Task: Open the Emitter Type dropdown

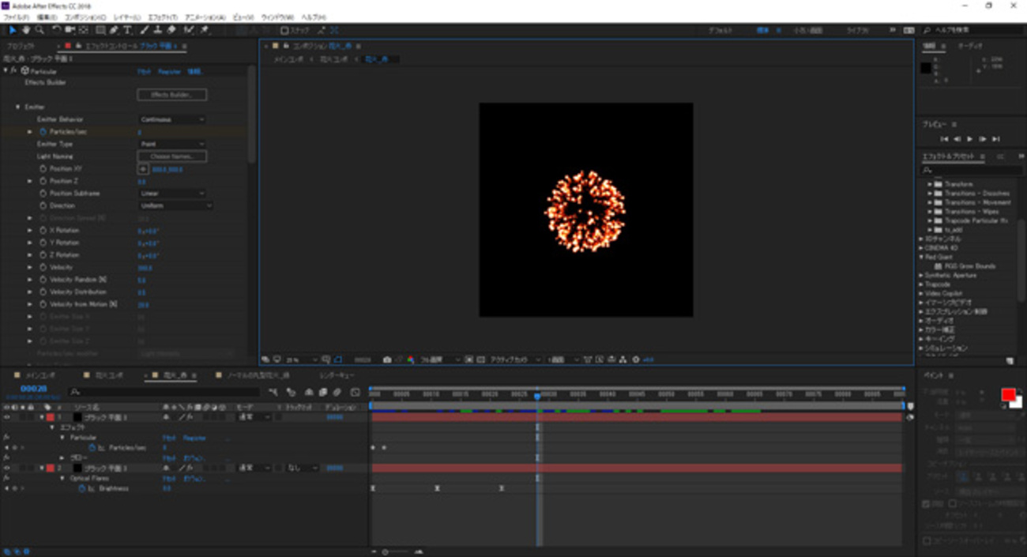Action: (x=172, y=145)
